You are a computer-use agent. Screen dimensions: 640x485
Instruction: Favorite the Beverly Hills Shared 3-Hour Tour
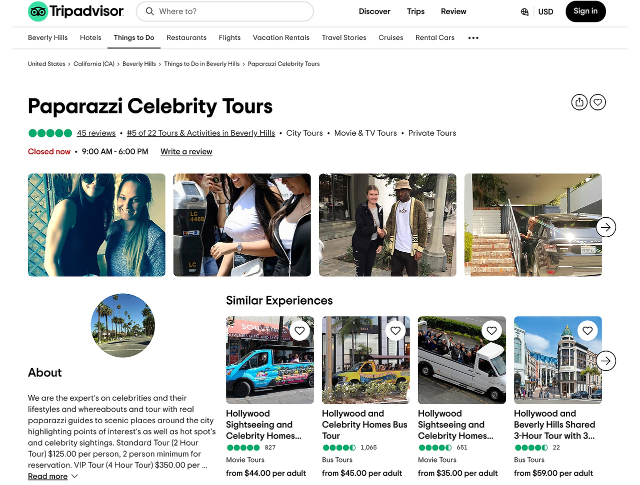pyautogui.click(x=587, y=331)
